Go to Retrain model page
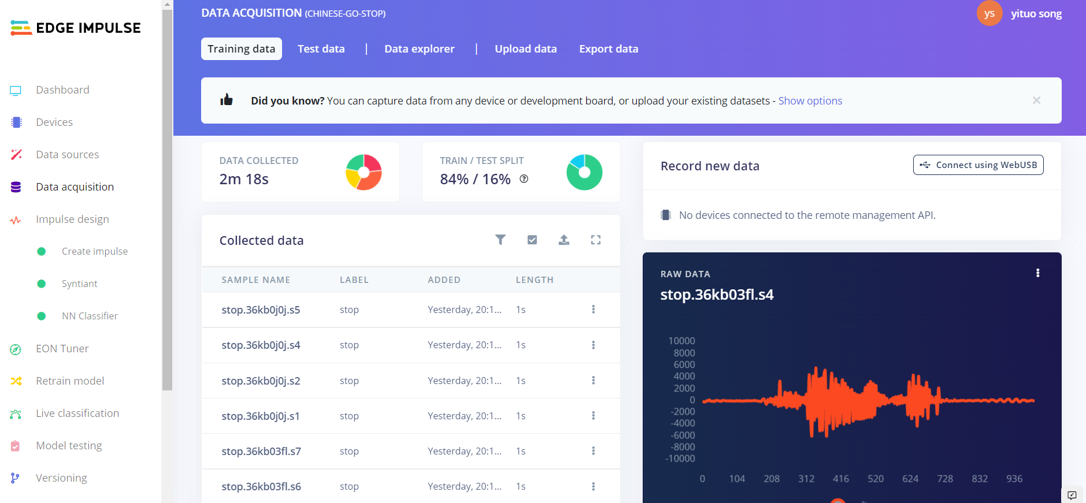This screenshot has width=1086, height=503. point(70,381)
